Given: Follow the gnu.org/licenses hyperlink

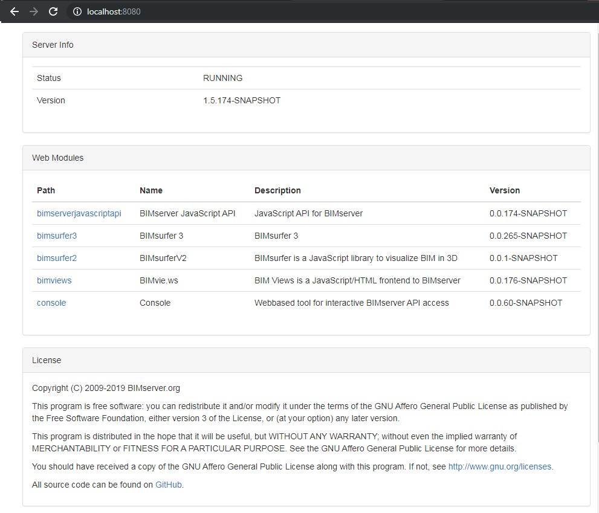Looking at the screenshot, I should click(x=500, y=466).
